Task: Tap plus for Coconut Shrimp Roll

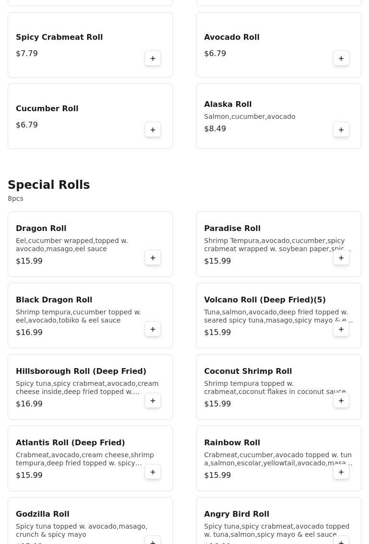Action: tap(341, 401)
